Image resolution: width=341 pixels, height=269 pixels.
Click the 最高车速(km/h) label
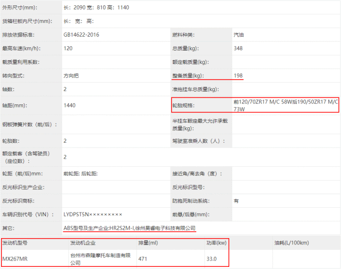point(21,48)
